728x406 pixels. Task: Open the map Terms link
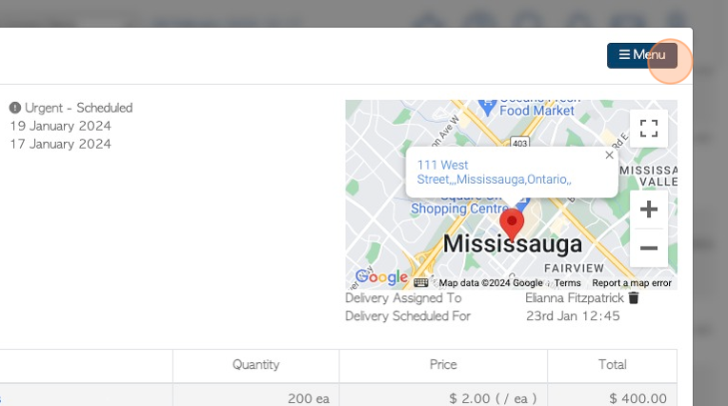click(x=567, y=283)
